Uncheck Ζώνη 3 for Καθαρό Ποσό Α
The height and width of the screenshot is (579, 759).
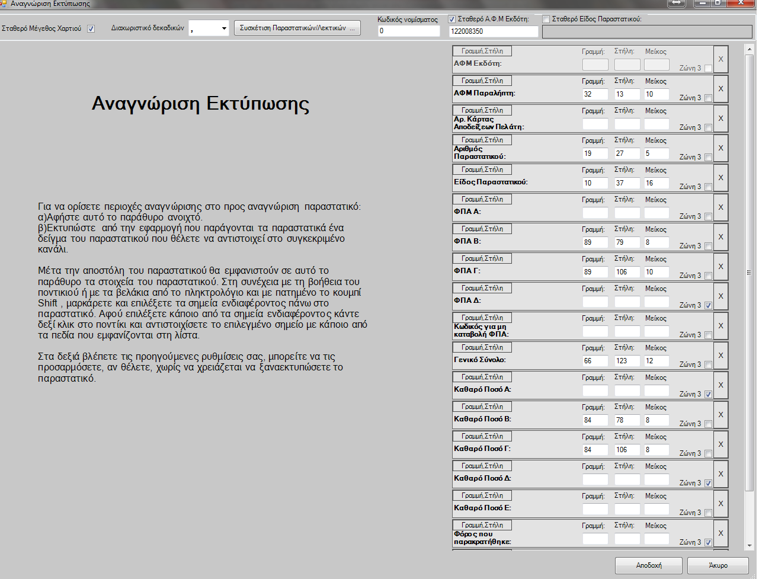click(x=709, y=394)
